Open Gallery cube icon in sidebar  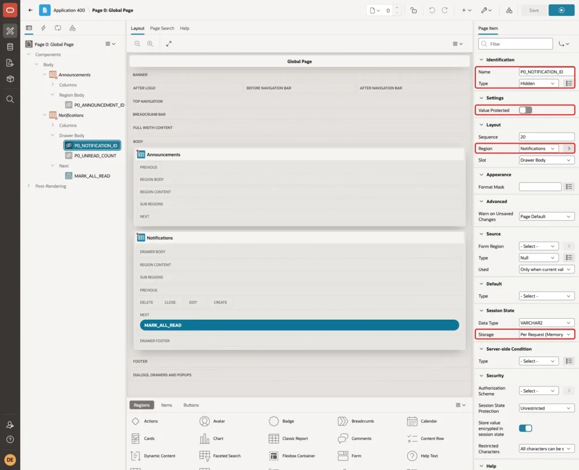click(10, 79)
